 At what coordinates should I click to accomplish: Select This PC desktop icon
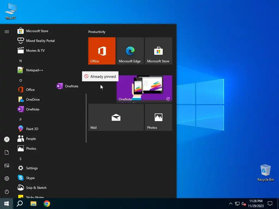point(11,11)
